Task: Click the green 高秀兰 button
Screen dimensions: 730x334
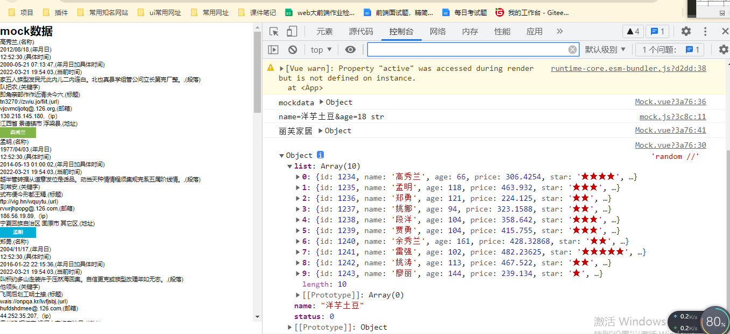Action: point(18,133)
